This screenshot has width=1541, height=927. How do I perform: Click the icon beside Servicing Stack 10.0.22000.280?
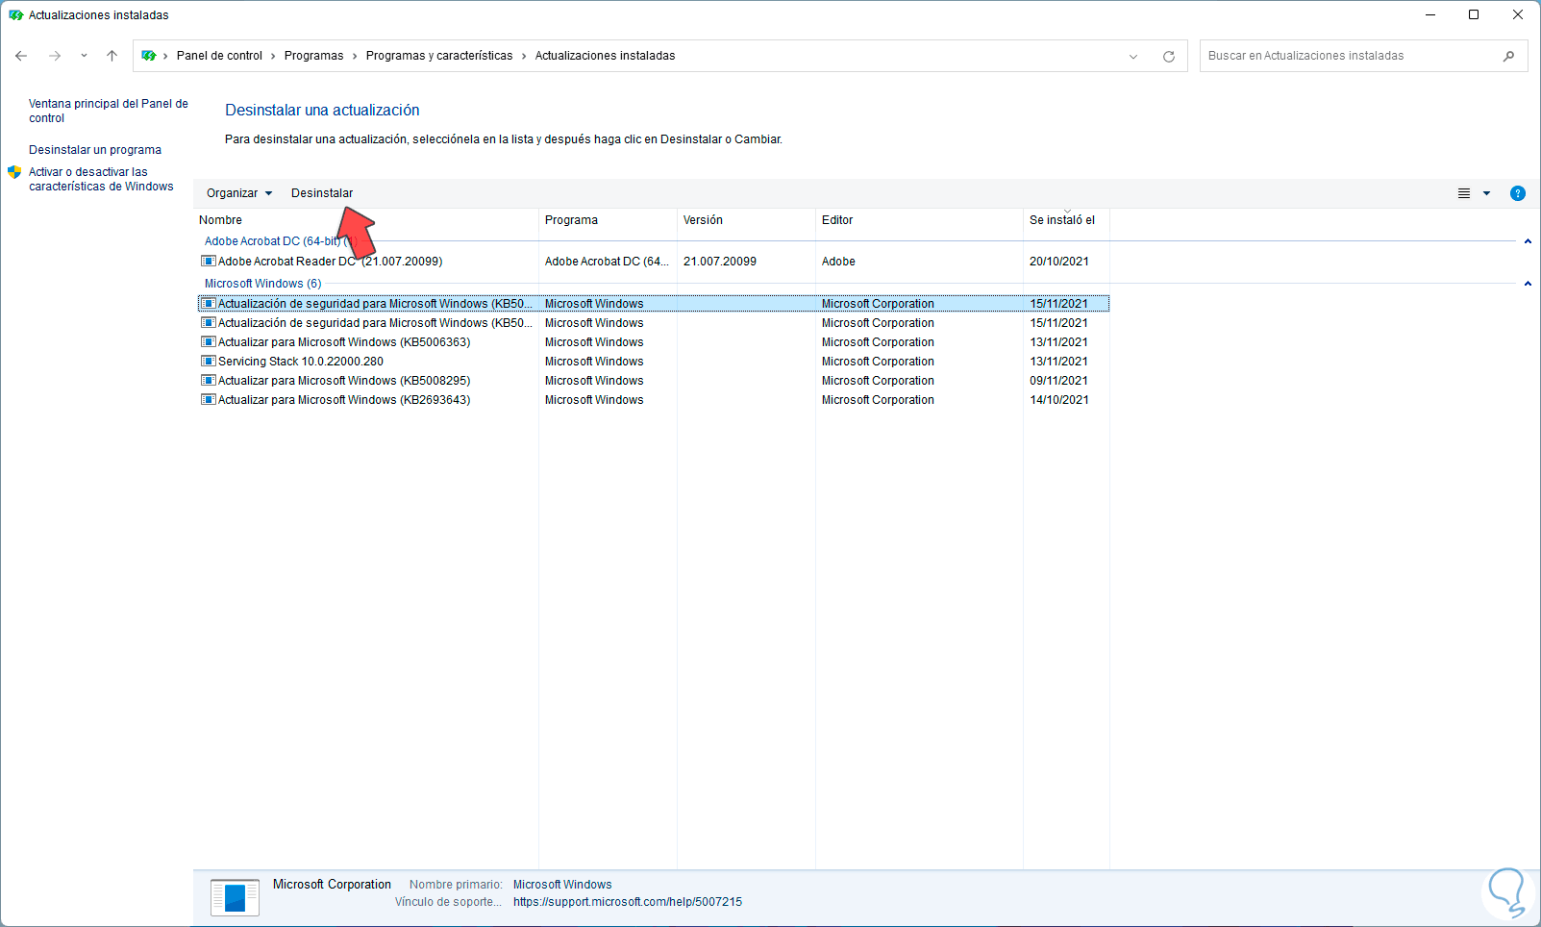click(x=209, y=362)
